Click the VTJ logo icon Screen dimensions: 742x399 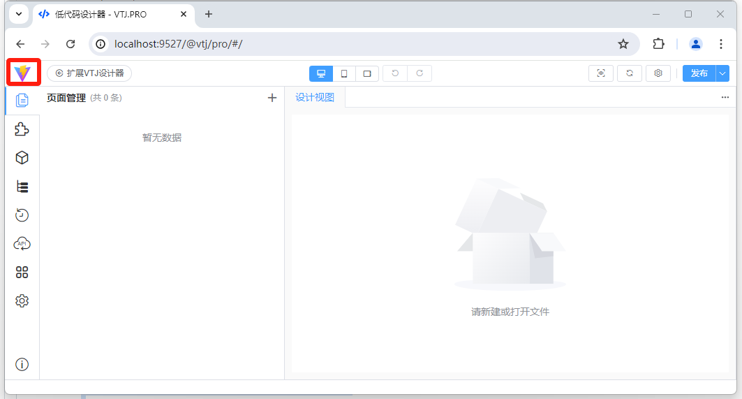[22, 73]
